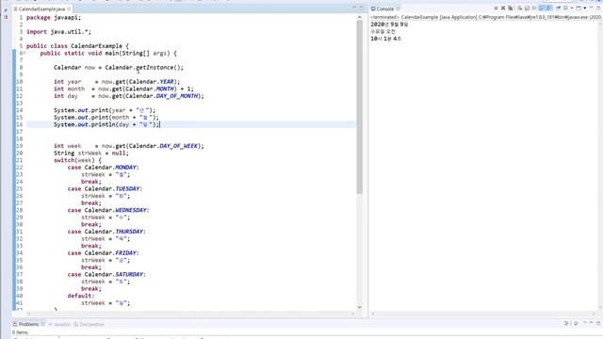Viewport: 603px width, 339px height.
Task: Click 'Calendar.DAY_OF_MONTH' on line 12
Action: (x=163, y=96)
